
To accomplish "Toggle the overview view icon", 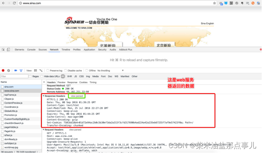I will [41, 71].
